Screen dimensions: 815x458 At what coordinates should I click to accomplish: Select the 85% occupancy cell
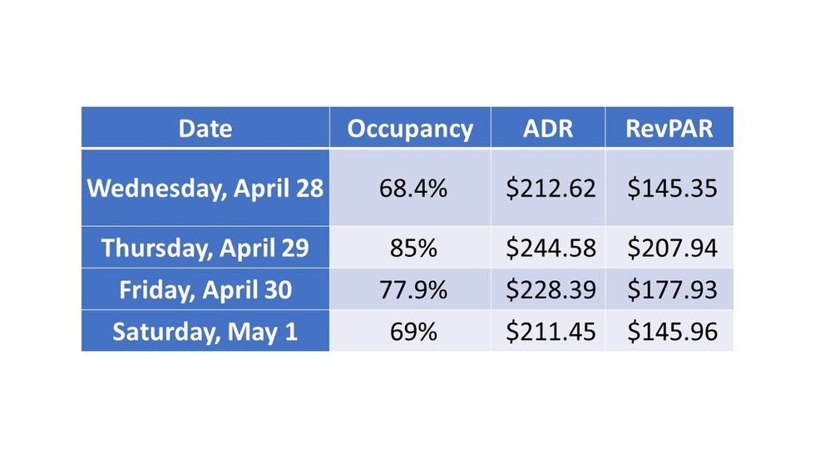[x=413, y=248]
